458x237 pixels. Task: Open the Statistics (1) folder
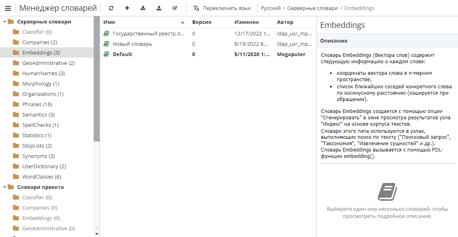[x=37, y=136]
